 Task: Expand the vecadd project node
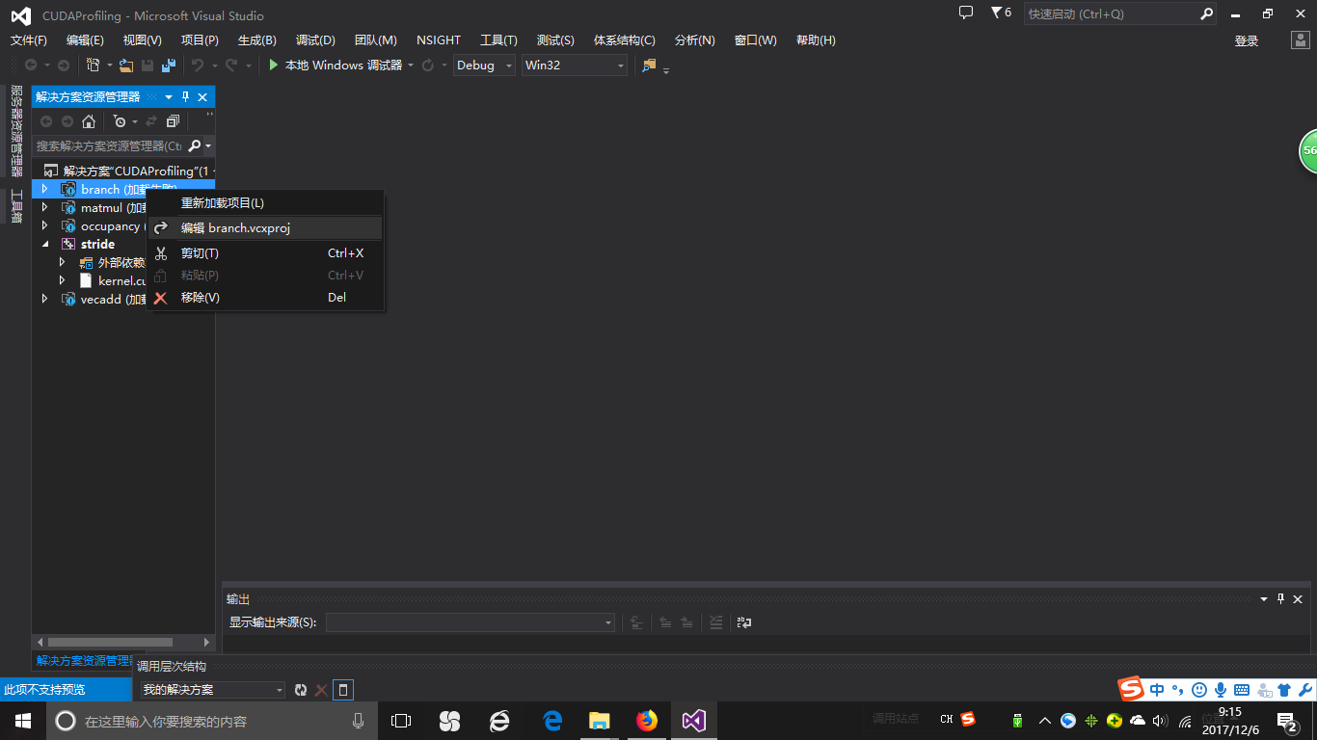tap(44, 299)
